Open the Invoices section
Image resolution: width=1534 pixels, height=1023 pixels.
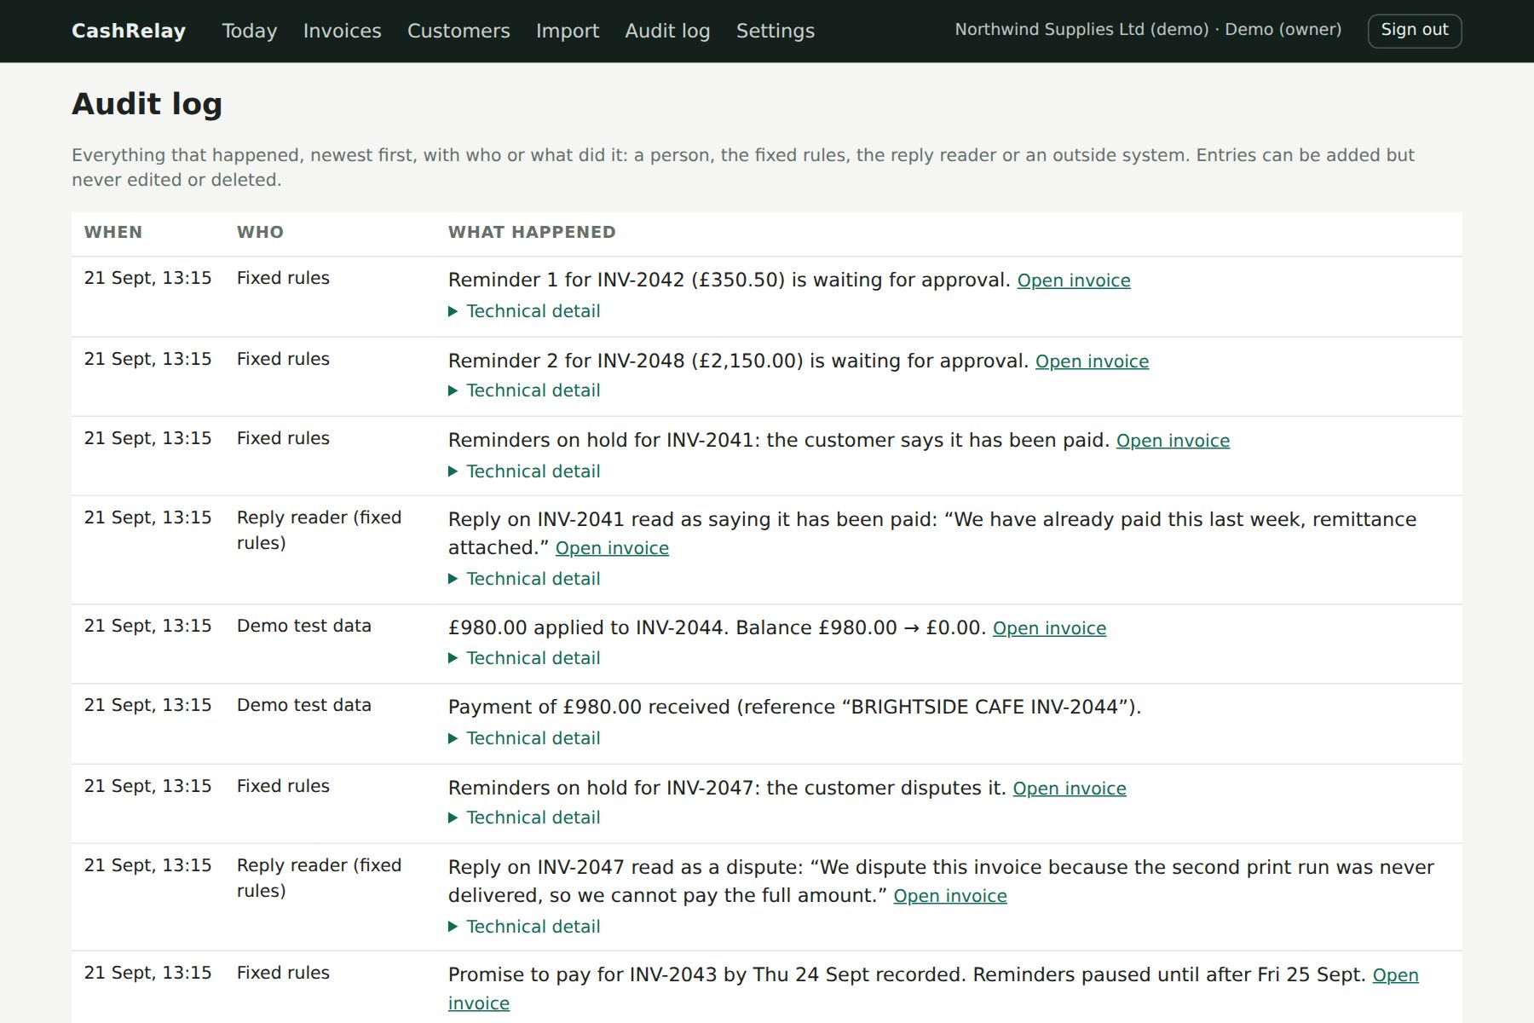(342, 31)
